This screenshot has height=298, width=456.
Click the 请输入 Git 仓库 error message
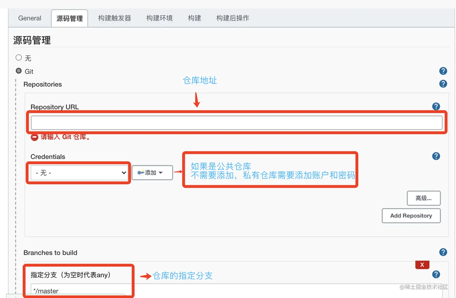point(66,137)
